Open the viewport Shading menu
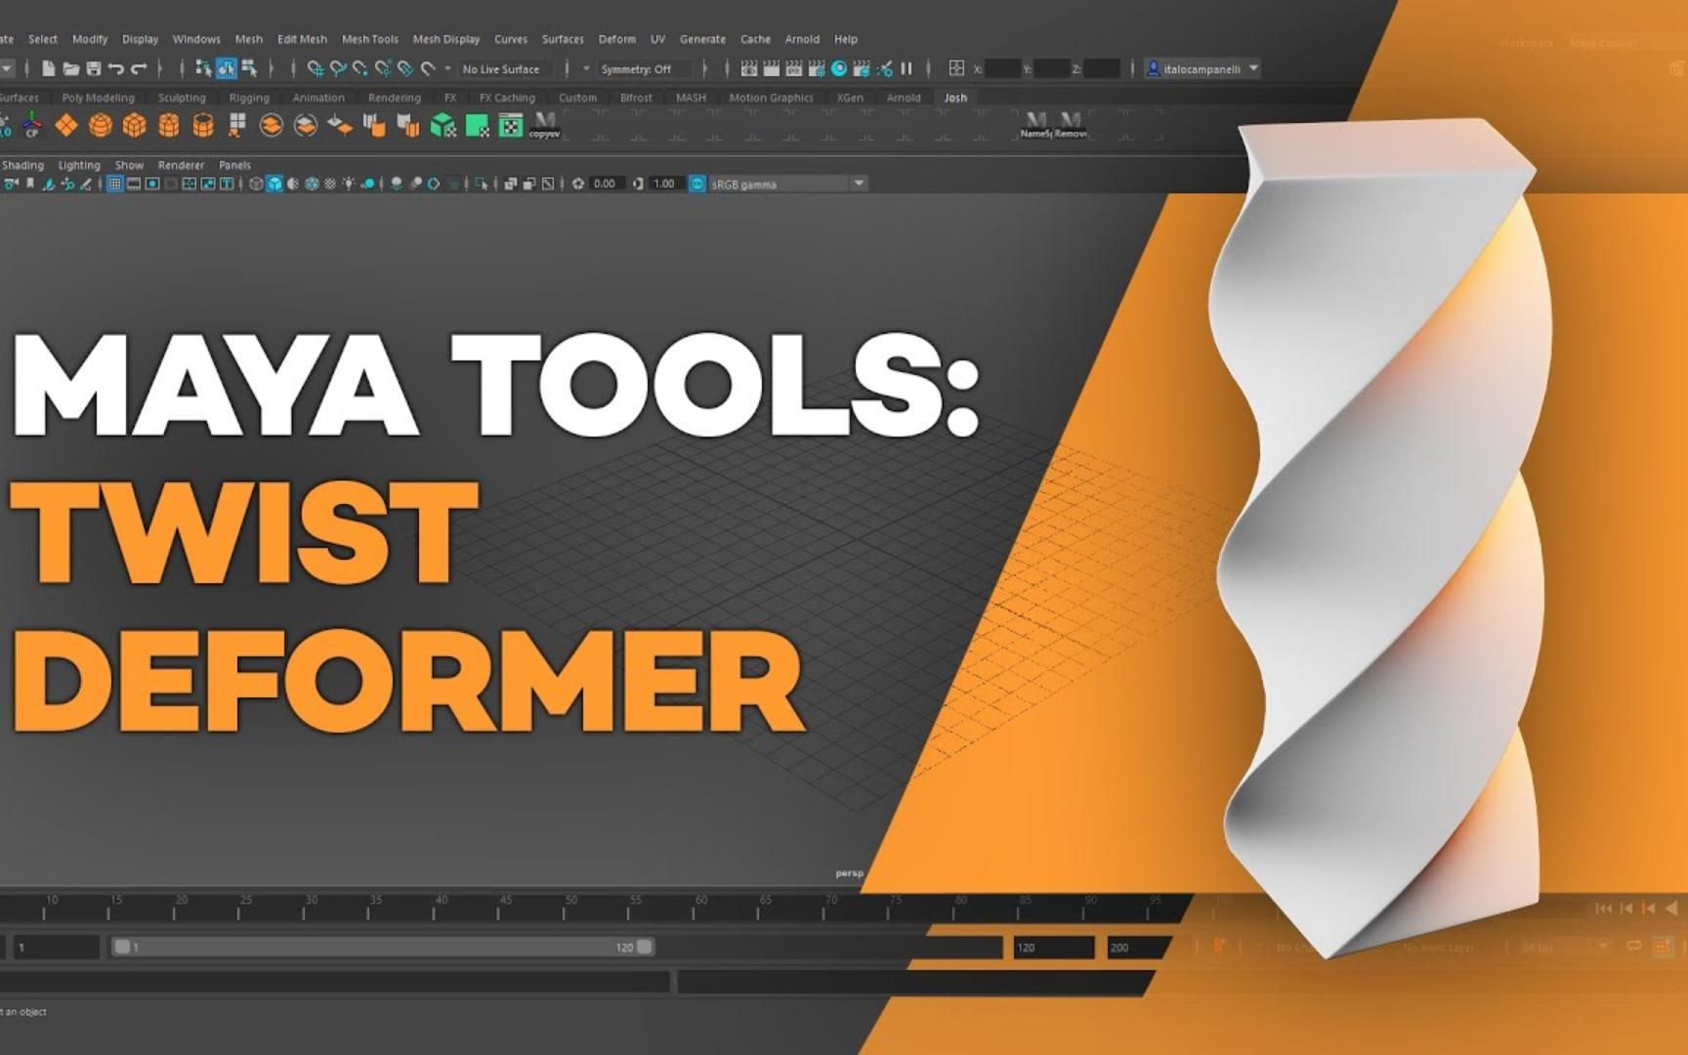The height and width of the screenshot is (1055, 1688). pyautogui.click(x=22, y=165)
